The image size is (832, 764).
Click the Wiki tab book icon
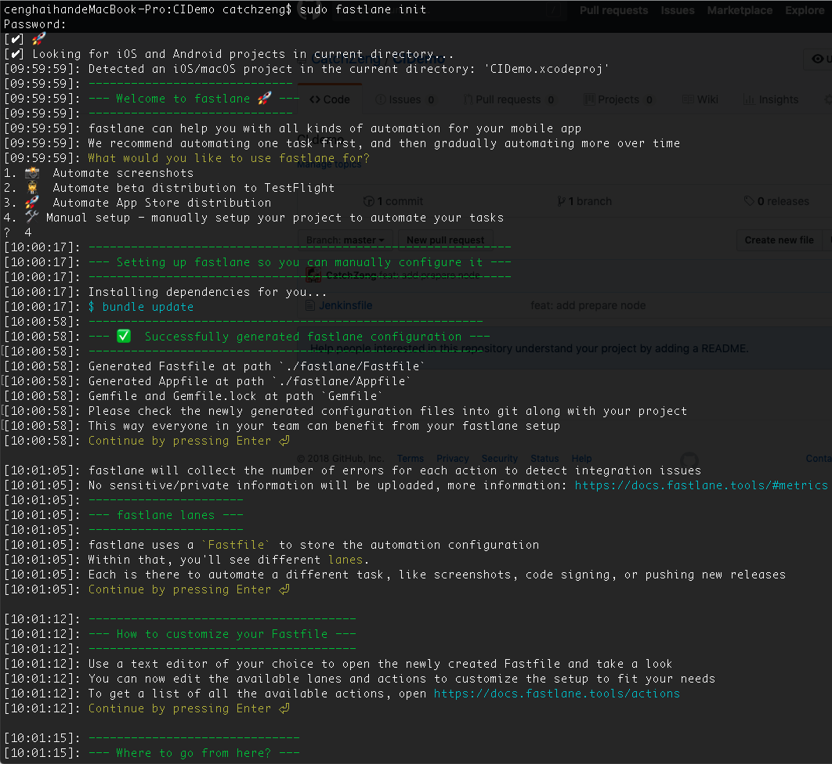click(688, 99)
